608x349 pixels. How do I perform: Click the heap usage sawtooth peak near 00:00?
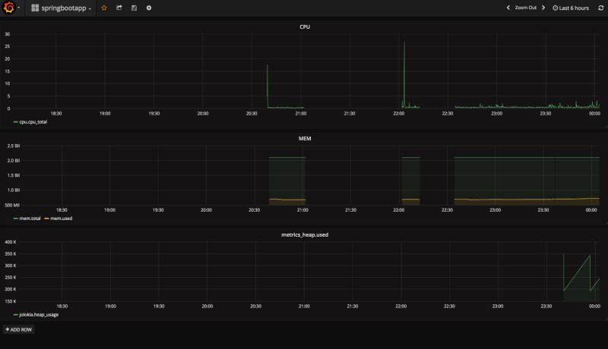(590, 256)
